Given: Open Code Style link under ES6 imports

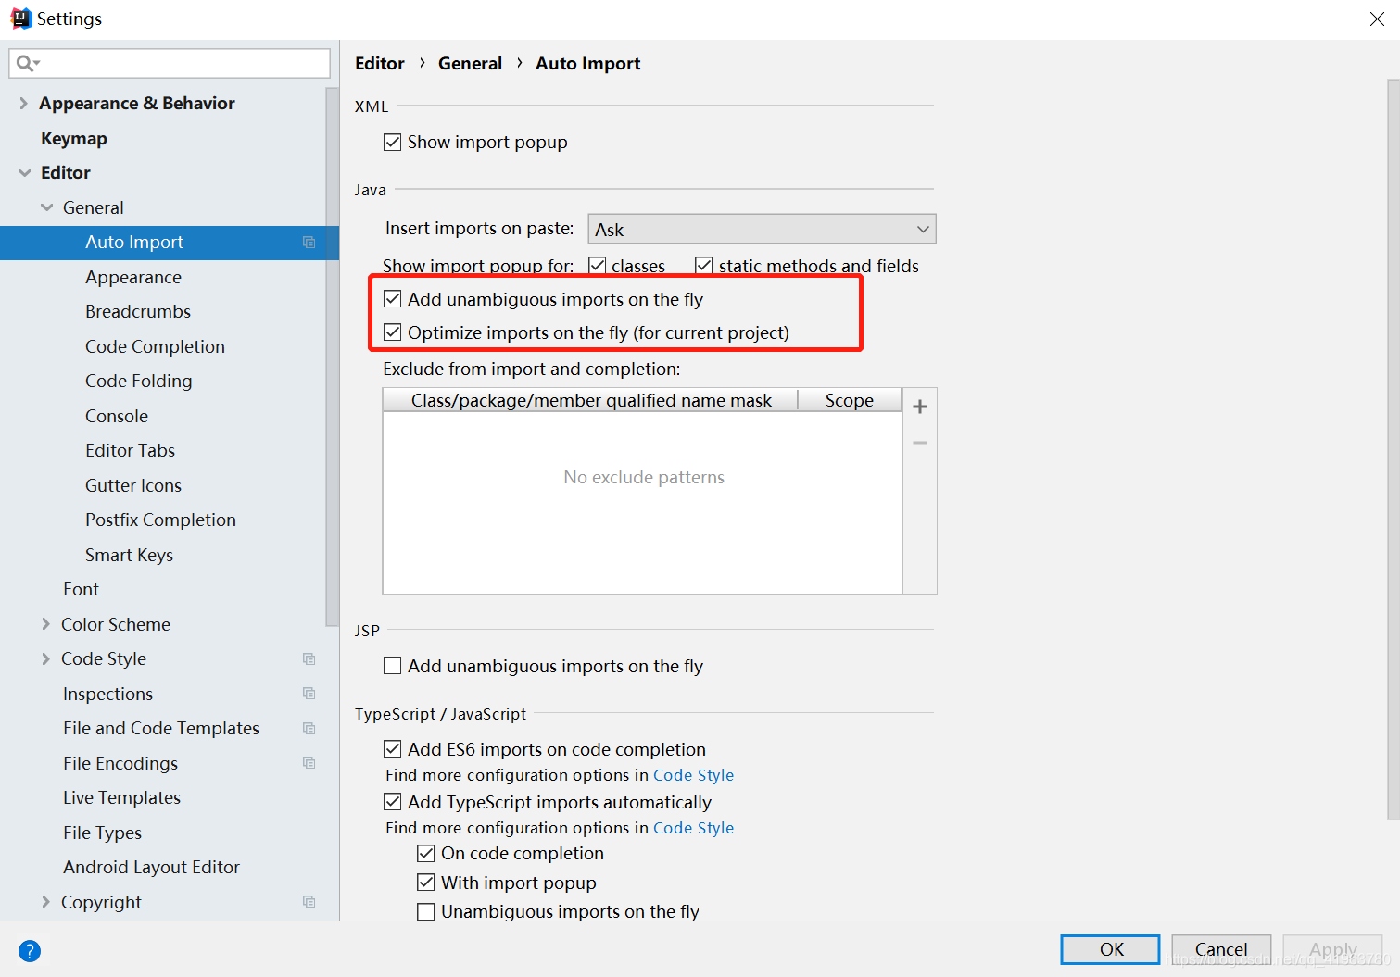Looking at the screenshot, I should click(x=693, y=775).
